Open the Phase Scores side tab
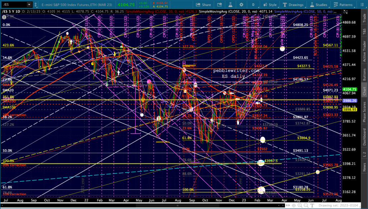The height and width of the screenshot is (209, 368). coord(364,112)
